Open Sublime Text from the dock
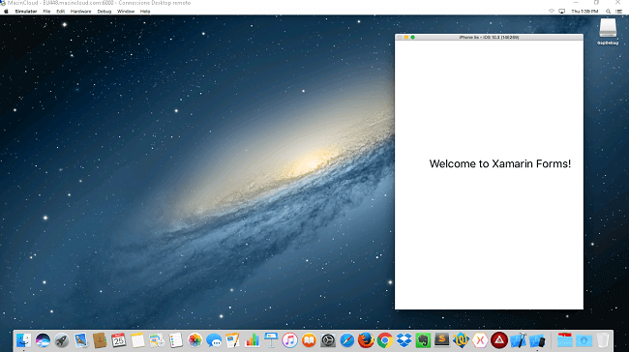 442,340
